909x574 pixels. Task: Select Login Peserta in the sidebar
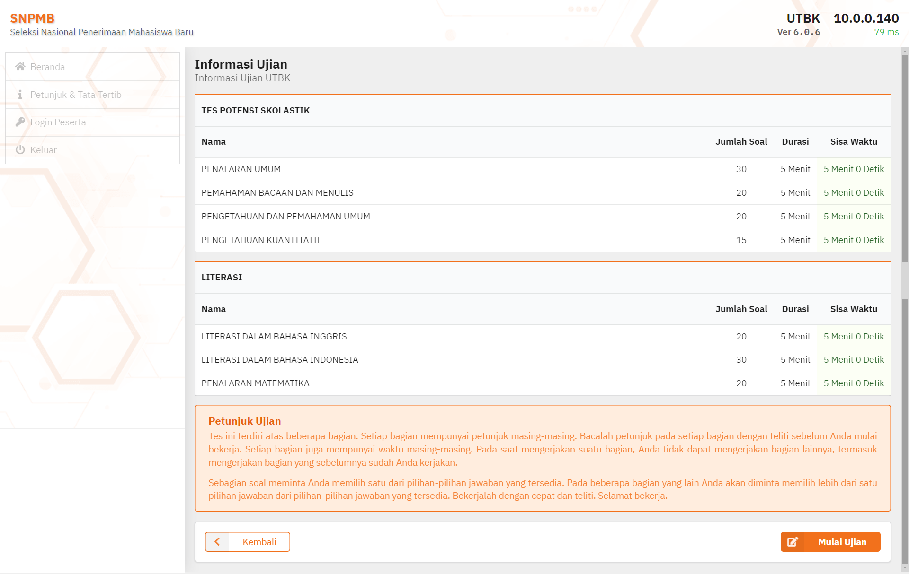click(x=92, y=122)
